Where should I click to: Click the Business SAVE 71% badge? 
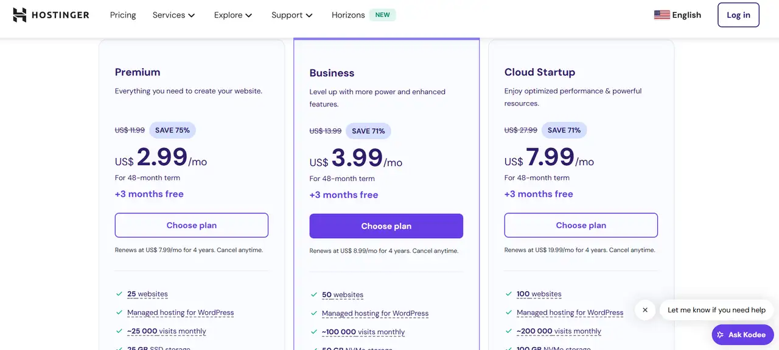[369, 131]
